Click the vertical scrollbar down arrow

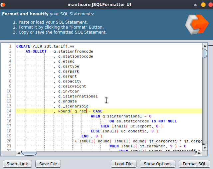coord(205,148)
